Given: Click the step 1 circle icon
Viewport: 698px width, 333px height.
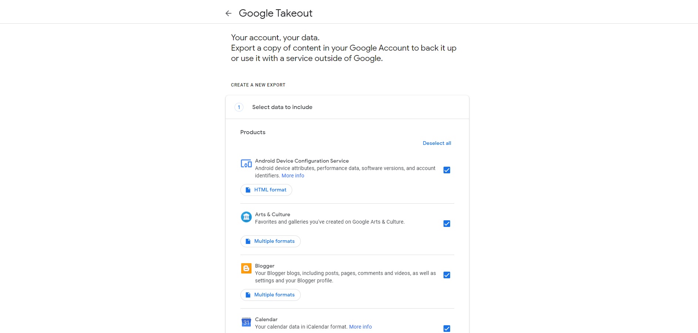Looking at the screenshot, I should pos(239,107).
